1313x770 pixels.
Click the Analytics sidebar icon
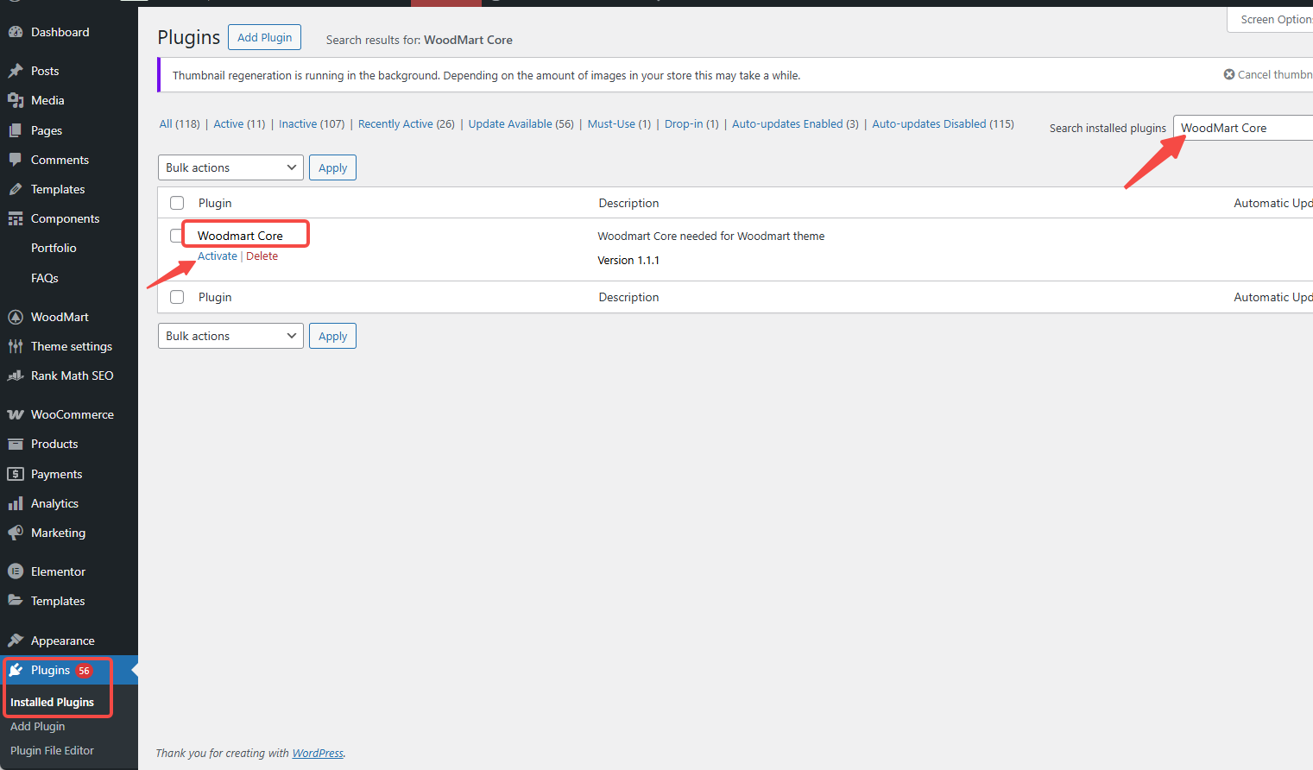click(x=17, y=503)
